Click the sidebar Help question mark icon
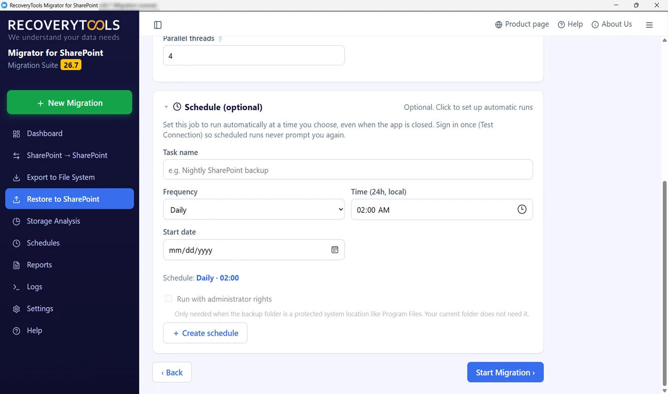Screen dimensions: 668x394 coord(17,331)
